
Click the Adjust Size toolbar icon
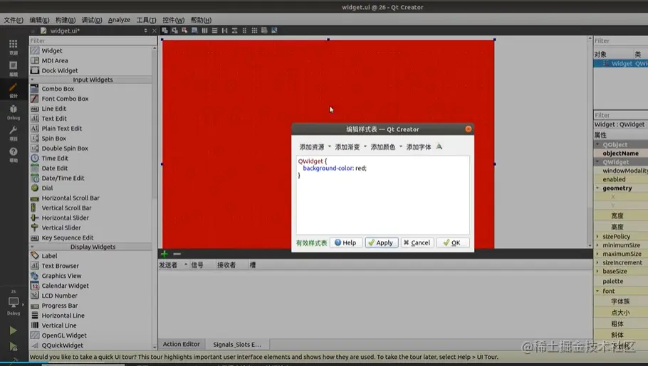(274, 31)
